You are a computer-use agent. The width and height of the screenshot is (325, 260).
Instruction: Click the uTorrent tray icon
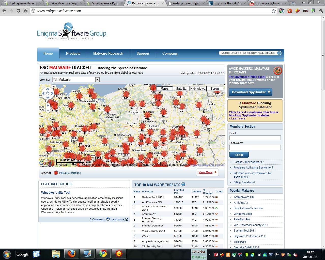click(x=234, y=255)
